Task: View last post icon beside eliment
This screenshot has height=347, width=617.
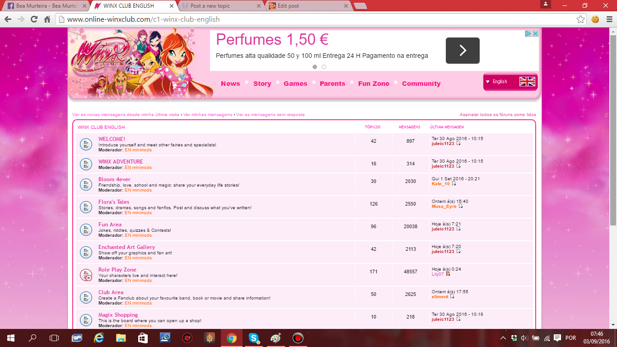Action: (452, 296)
